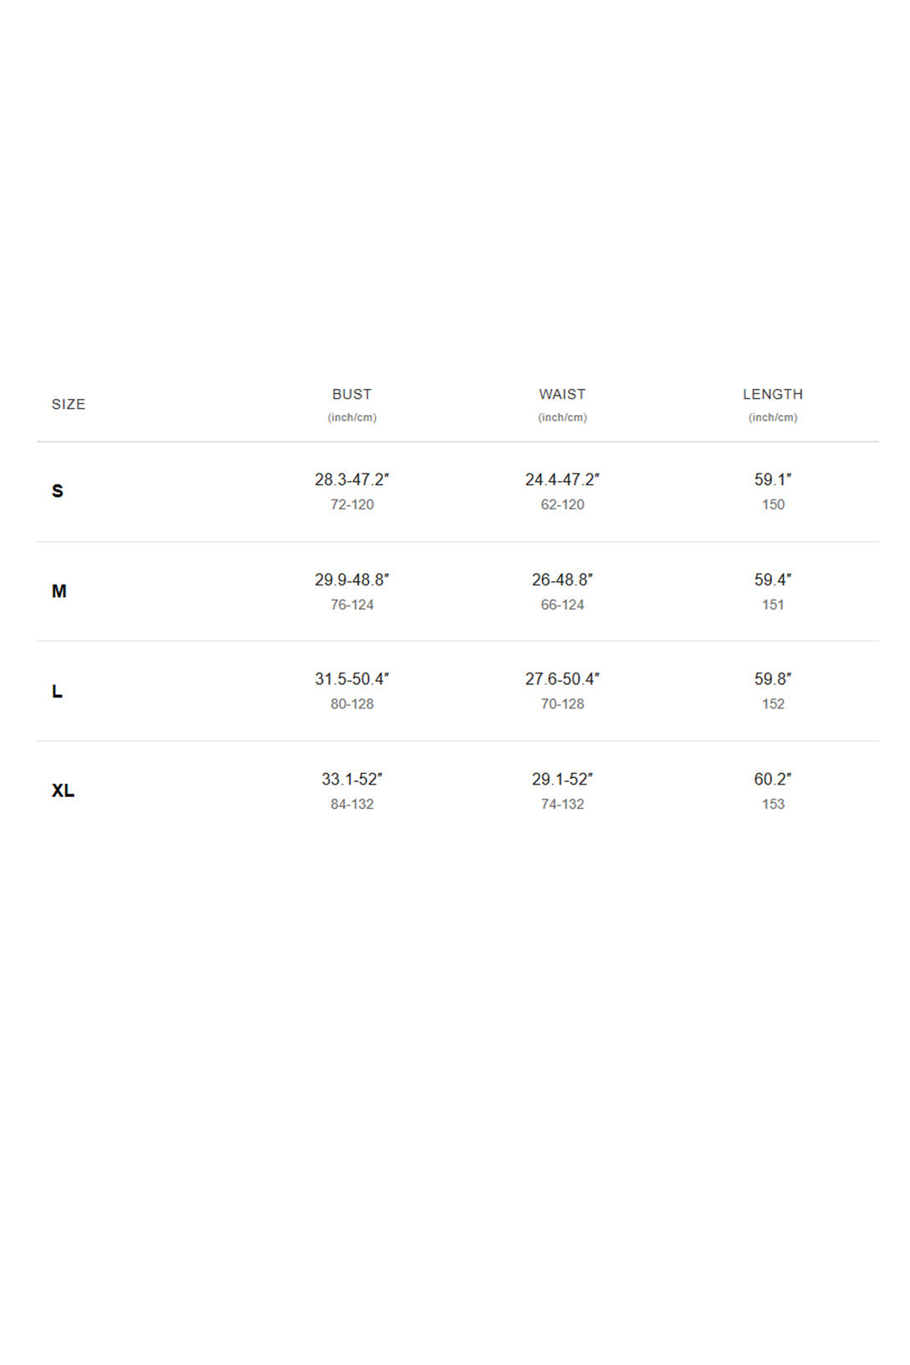The image size is (910, 1365).
Task: Click waist value 27.6-50.4 for size L
Action: [x=562, y=679]
